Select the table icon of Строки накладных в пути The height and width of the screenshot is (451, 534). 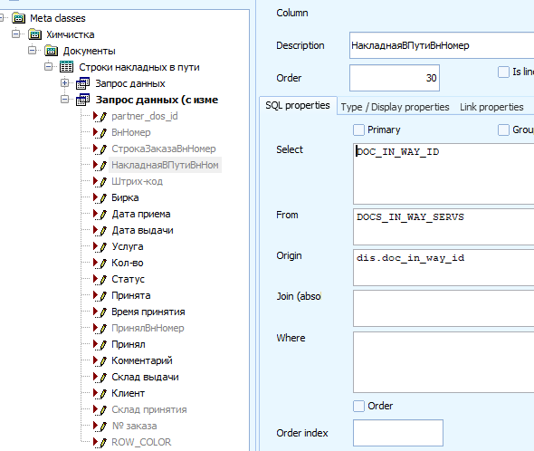pos(66,67)
